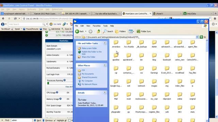Open the Explorer Tools menu

tap(105, 26)
